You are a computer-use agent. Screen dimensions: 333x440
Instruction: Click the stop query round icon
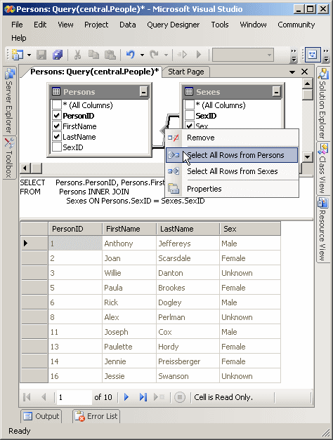[x=180, y=397]
